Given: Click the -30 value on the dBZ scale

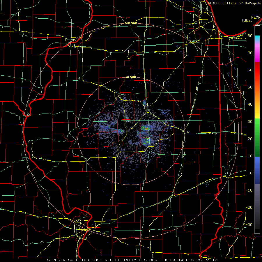Looking at the screenshot, I should [249, 225].
